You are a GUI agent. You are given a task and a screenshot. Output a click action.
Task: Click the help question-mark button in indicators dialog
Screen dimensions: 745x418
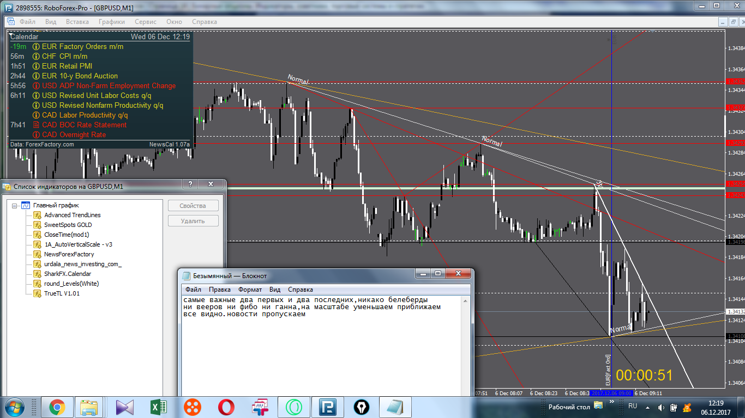tap(190, 184)
